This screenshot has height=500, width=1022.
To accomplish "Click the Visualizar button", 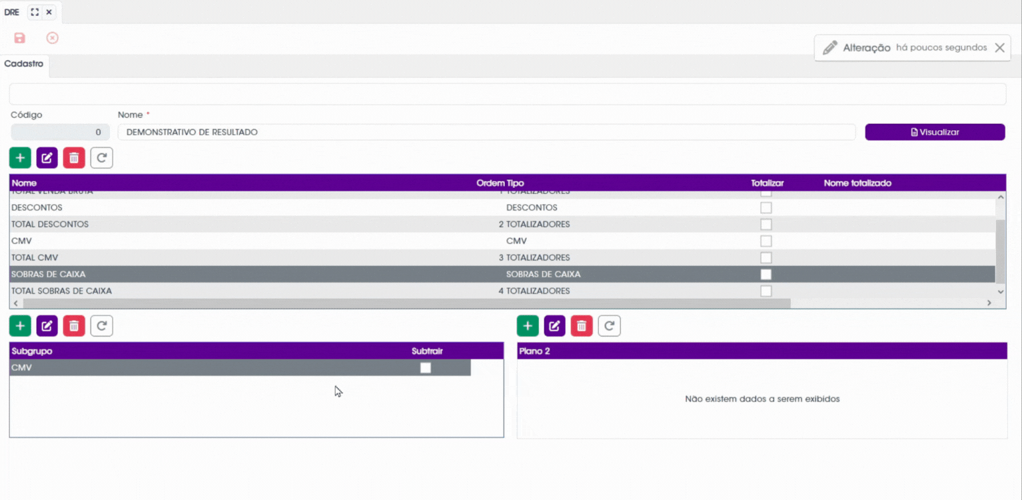I will [x=935, y=132].
